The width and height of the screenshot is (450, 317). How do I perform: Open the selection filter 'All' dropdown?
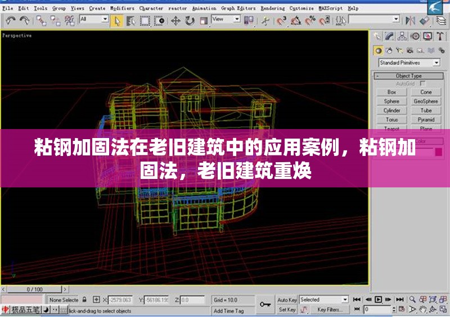[94, 19]
